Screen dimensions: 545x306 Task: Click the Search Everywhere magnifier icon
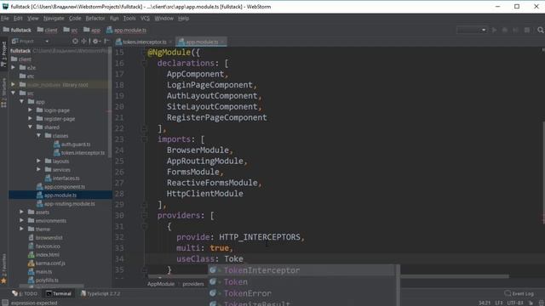pyautogui.click(x=540, y=31)
